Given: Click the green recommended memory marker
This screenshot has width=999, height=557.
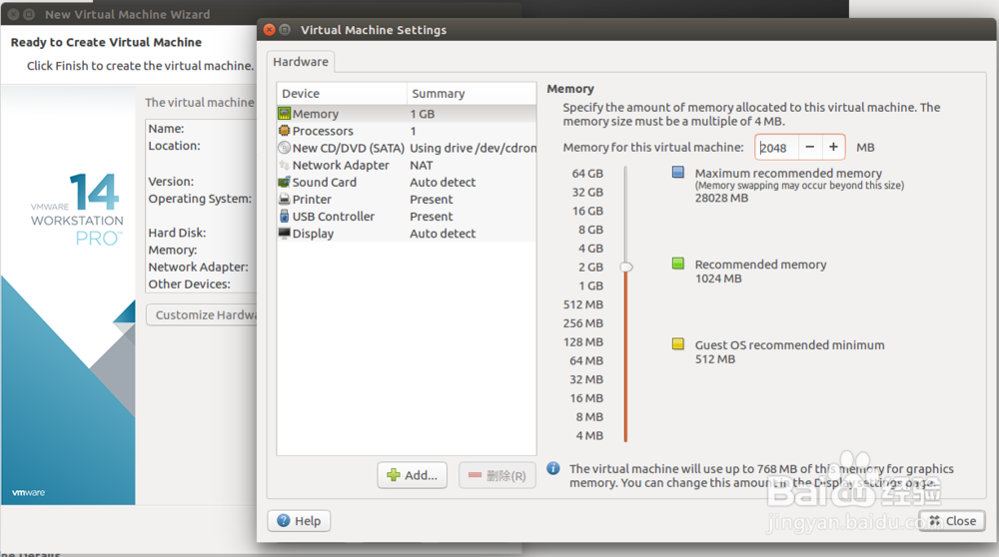Looking at the screenshot, I should point(678,264).
